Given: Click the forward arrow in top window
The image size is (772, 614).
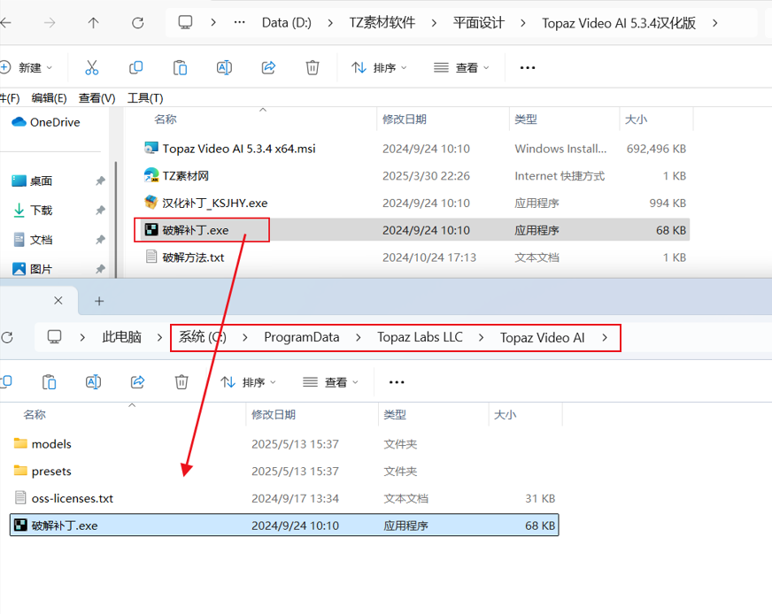Looking at the screenshot, I should [50, 23].
